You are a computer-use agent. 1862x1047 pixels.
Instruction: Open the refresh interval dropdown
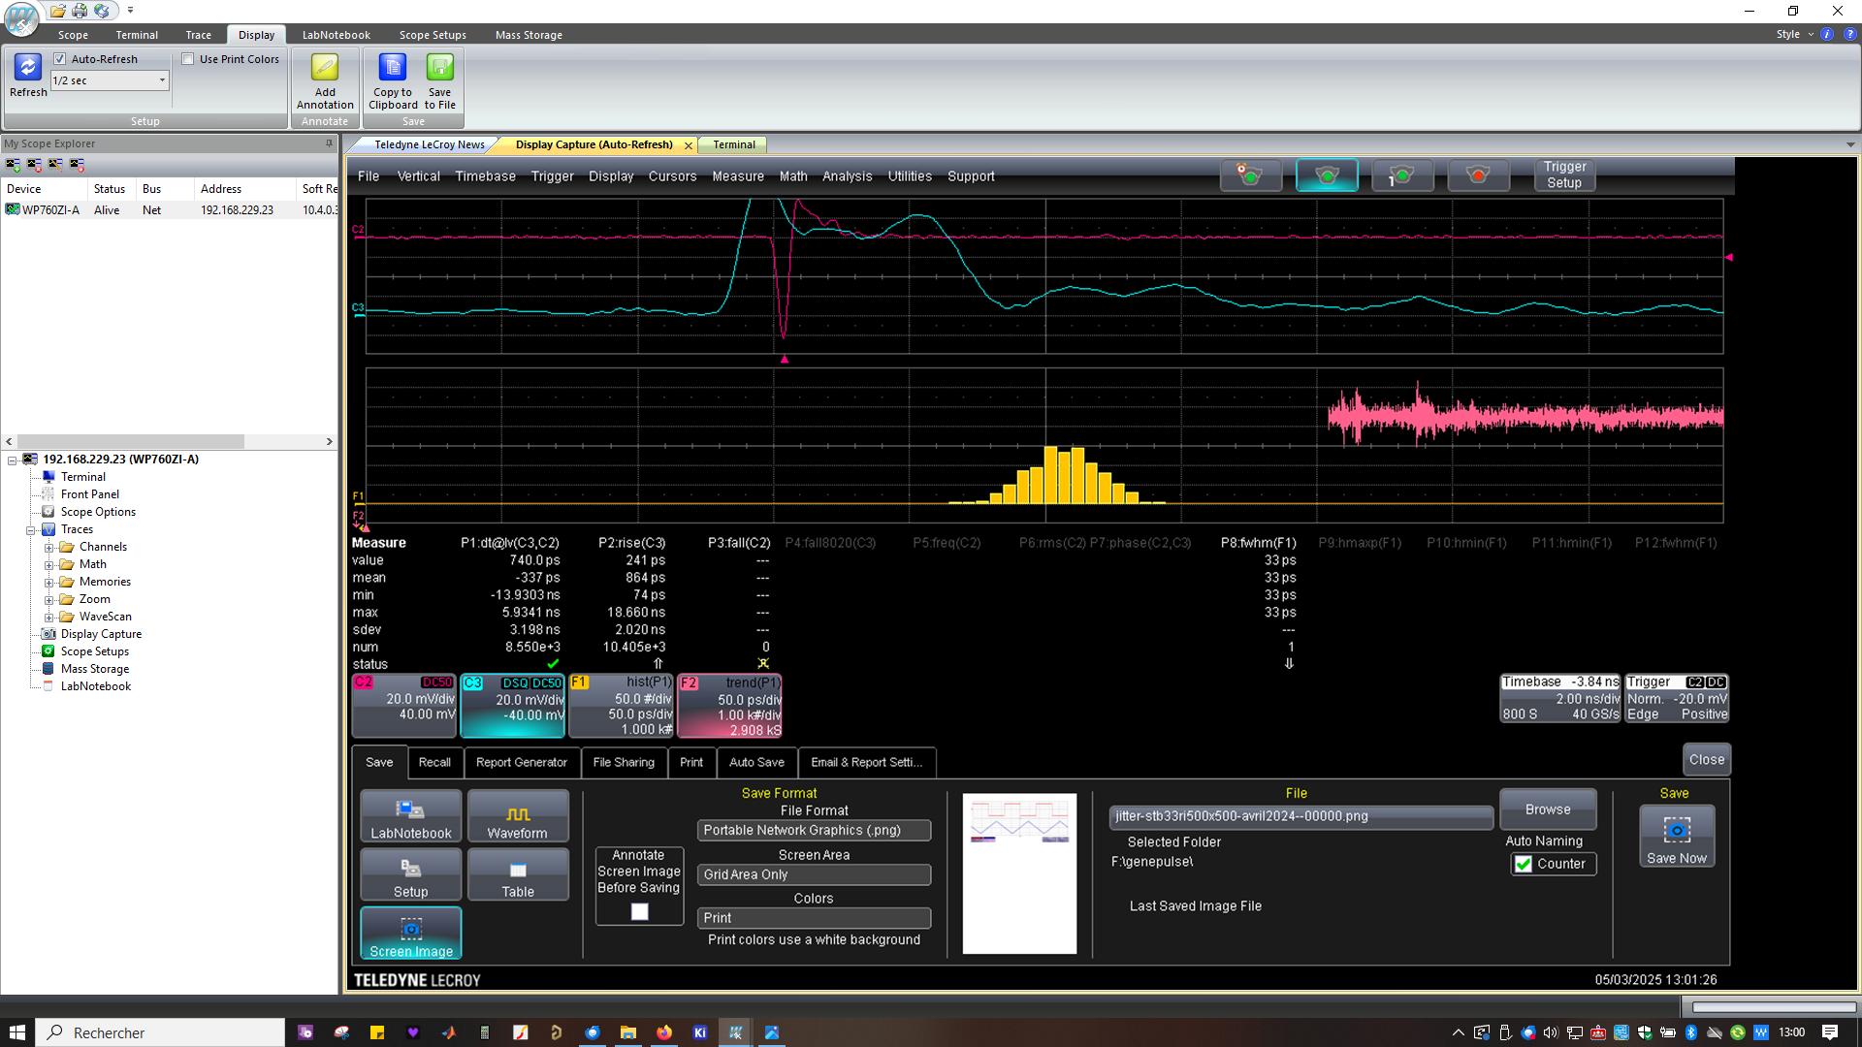(162, 80)
